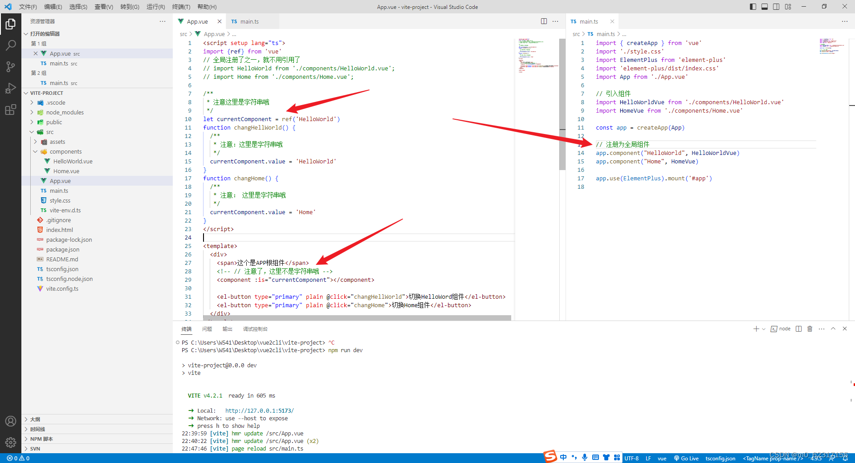Expand the SVN section

pos(97,449)
